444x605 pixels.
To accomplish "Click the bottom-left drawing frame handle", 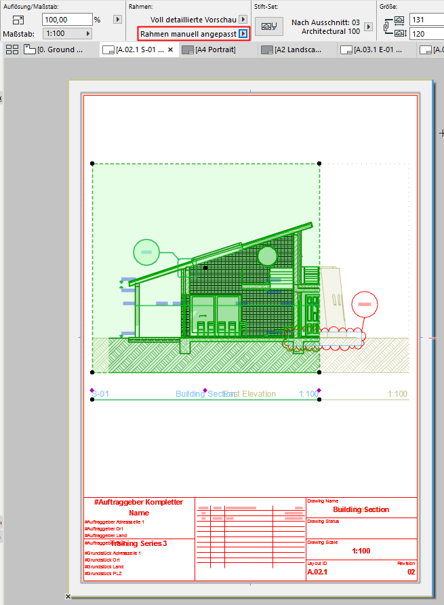I will (x=92, y=372).
